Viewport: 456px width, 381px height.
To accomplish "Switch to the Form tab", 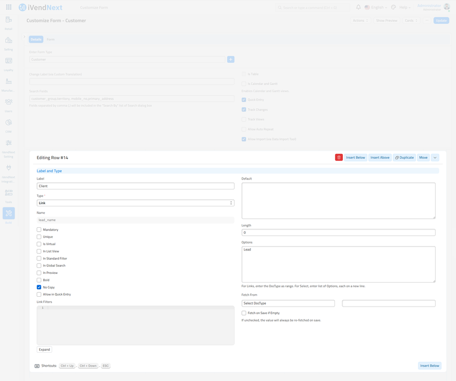I will 51,39.
